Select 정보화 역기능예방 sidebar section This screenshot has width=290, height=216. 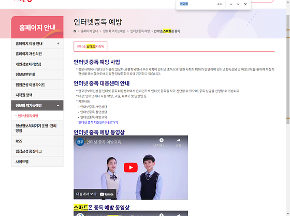point(37,106)
